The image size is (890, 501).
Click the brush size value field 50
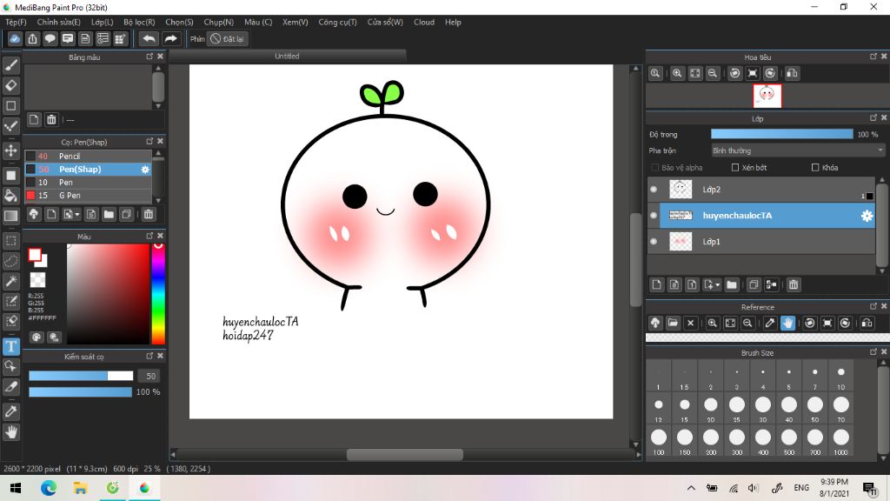(x=150, y=376)
